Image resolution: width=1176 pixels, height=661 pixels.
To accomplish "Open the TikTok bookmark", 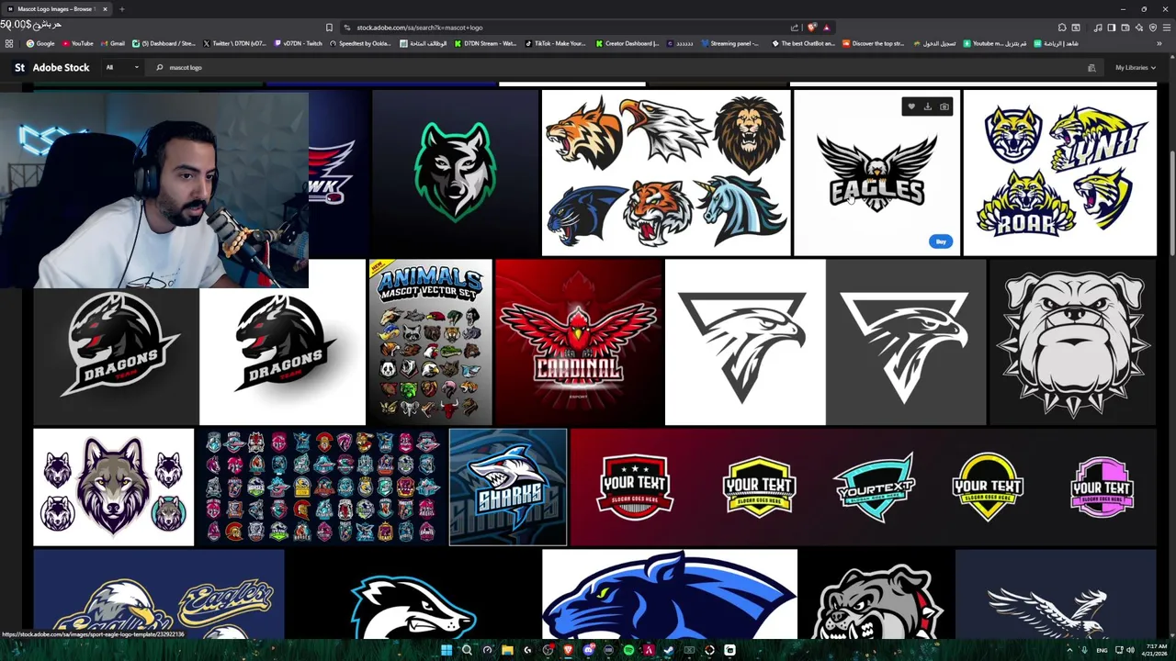I will [555, 43].
